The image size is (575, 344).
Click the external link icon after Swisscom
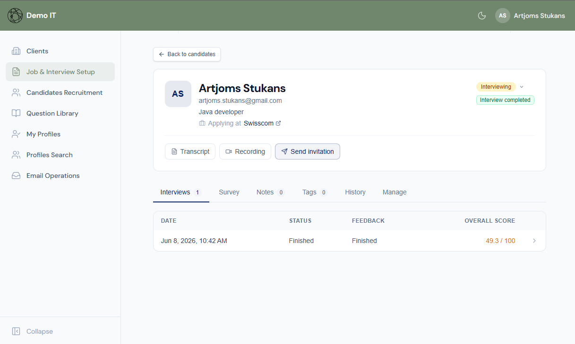point(278,123)
